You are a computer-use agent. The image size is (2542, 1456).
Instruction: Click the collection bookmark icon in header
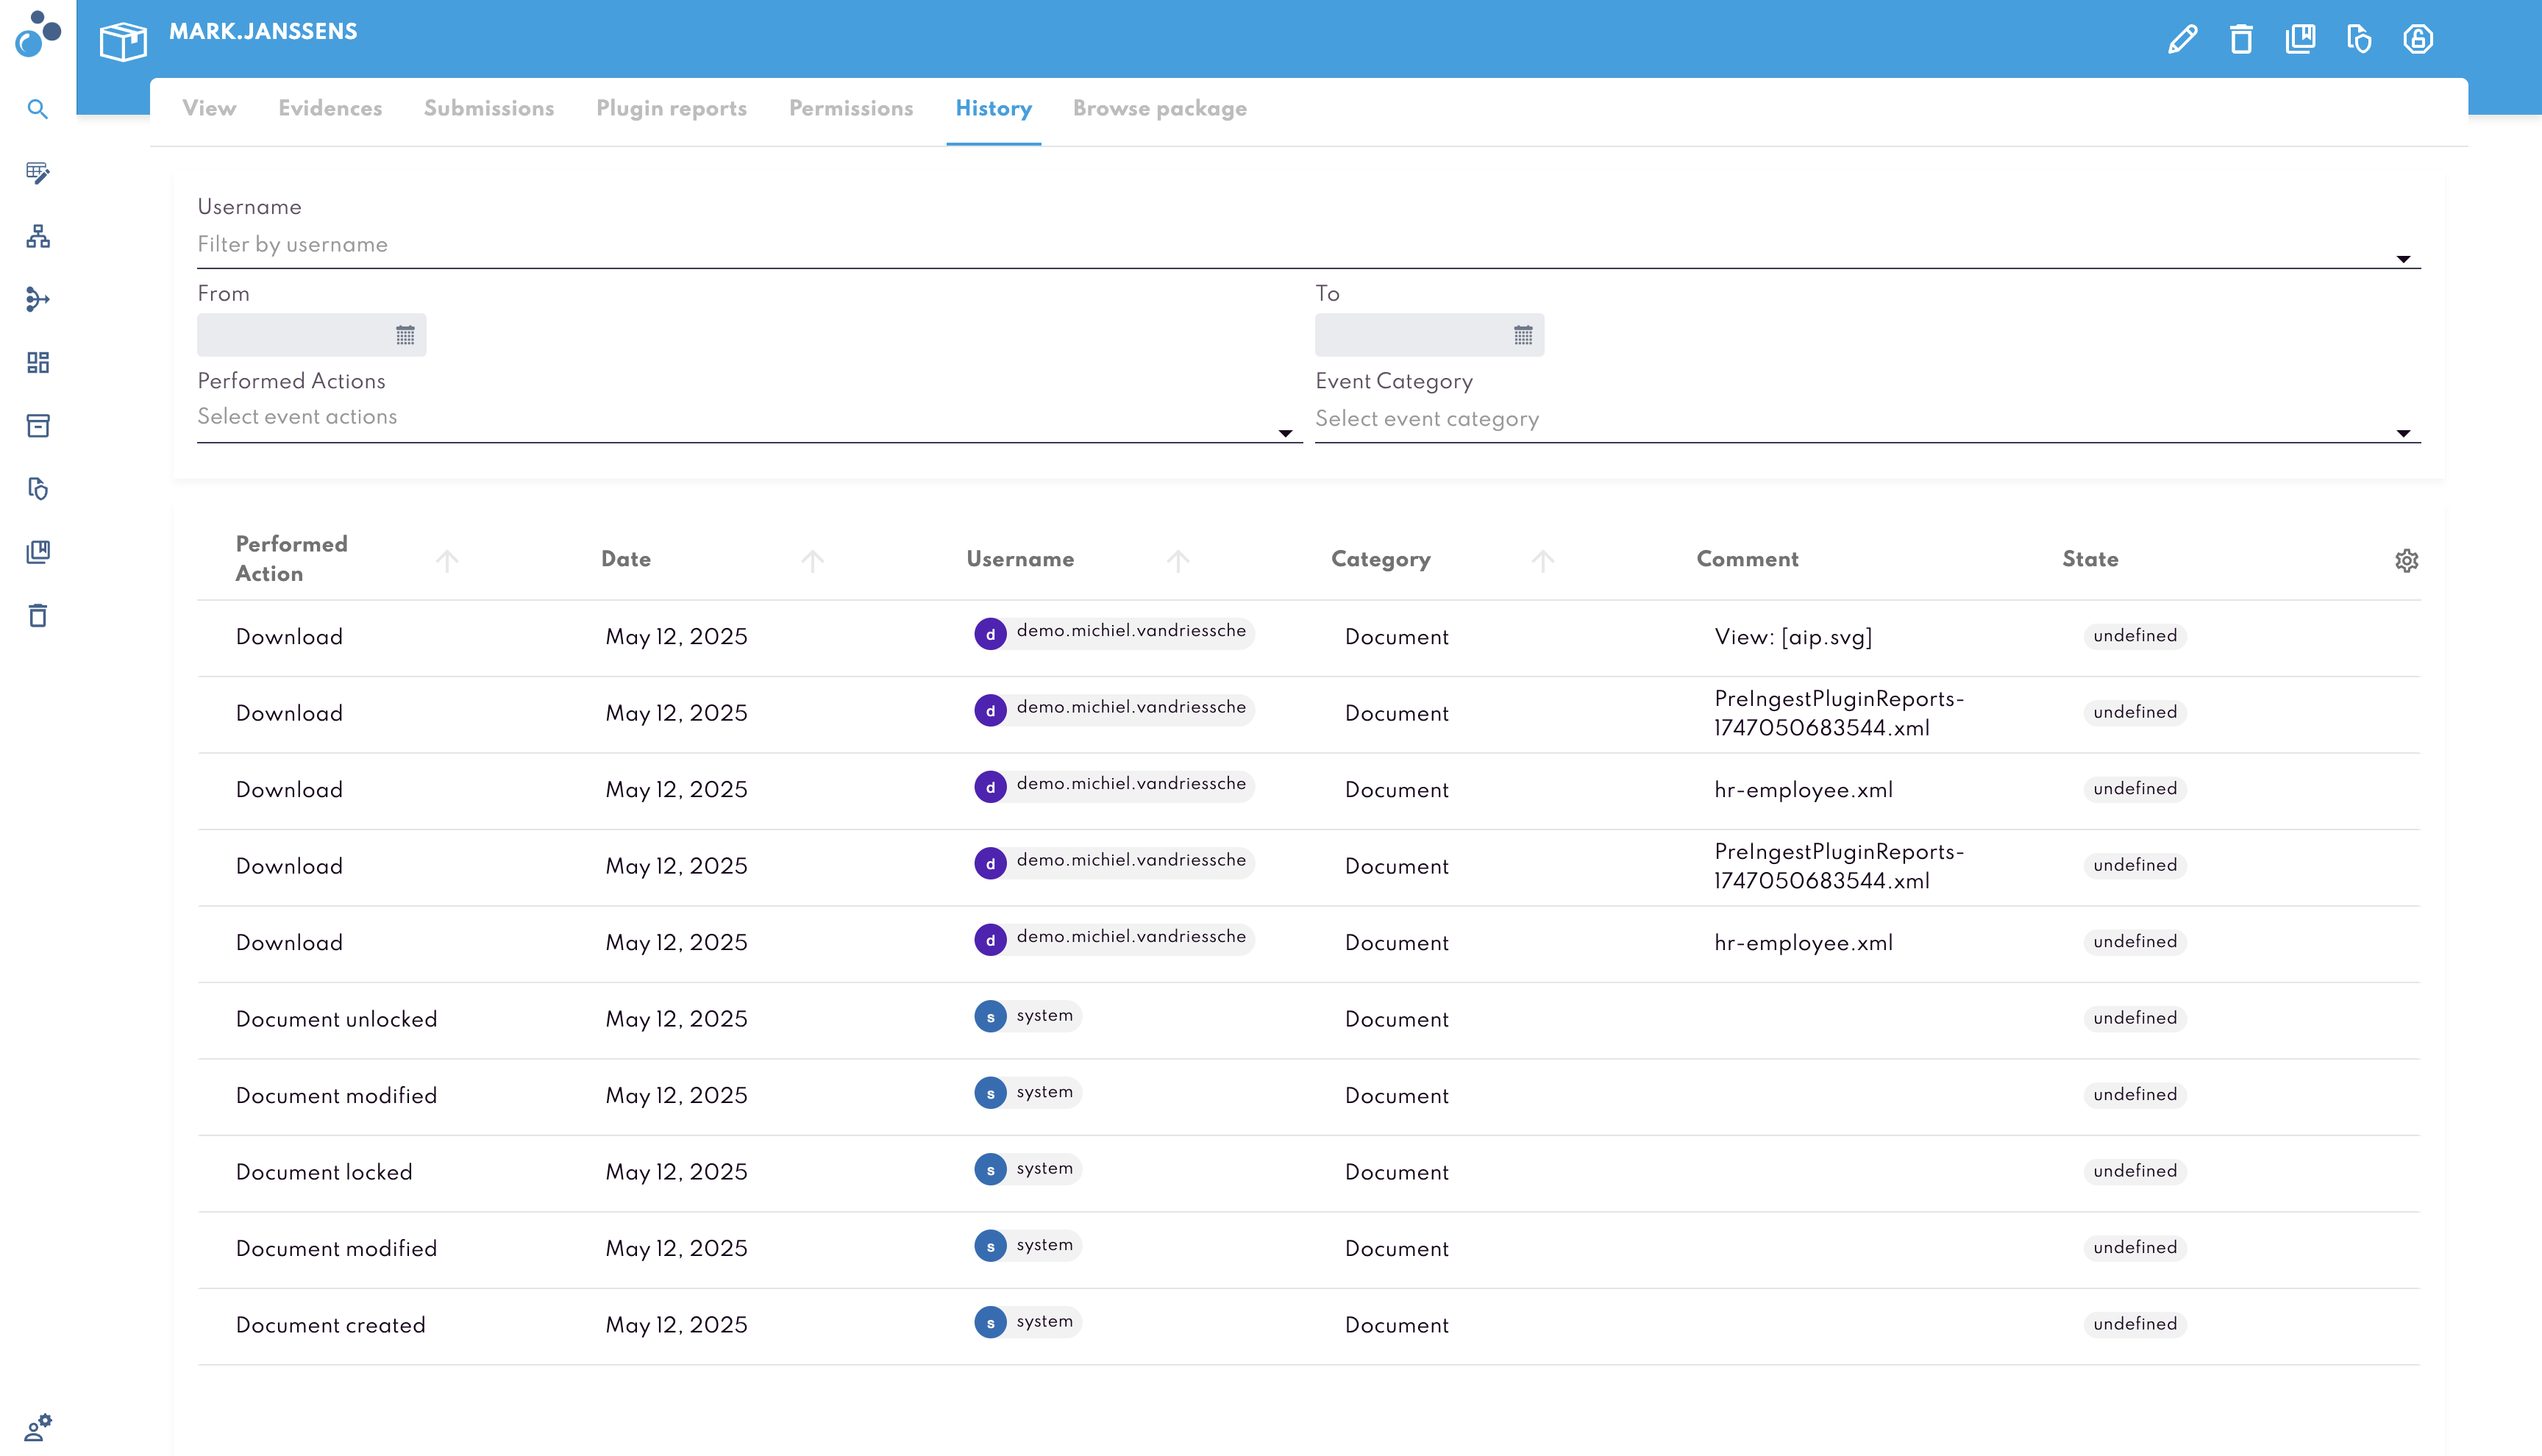(2300, 39)
